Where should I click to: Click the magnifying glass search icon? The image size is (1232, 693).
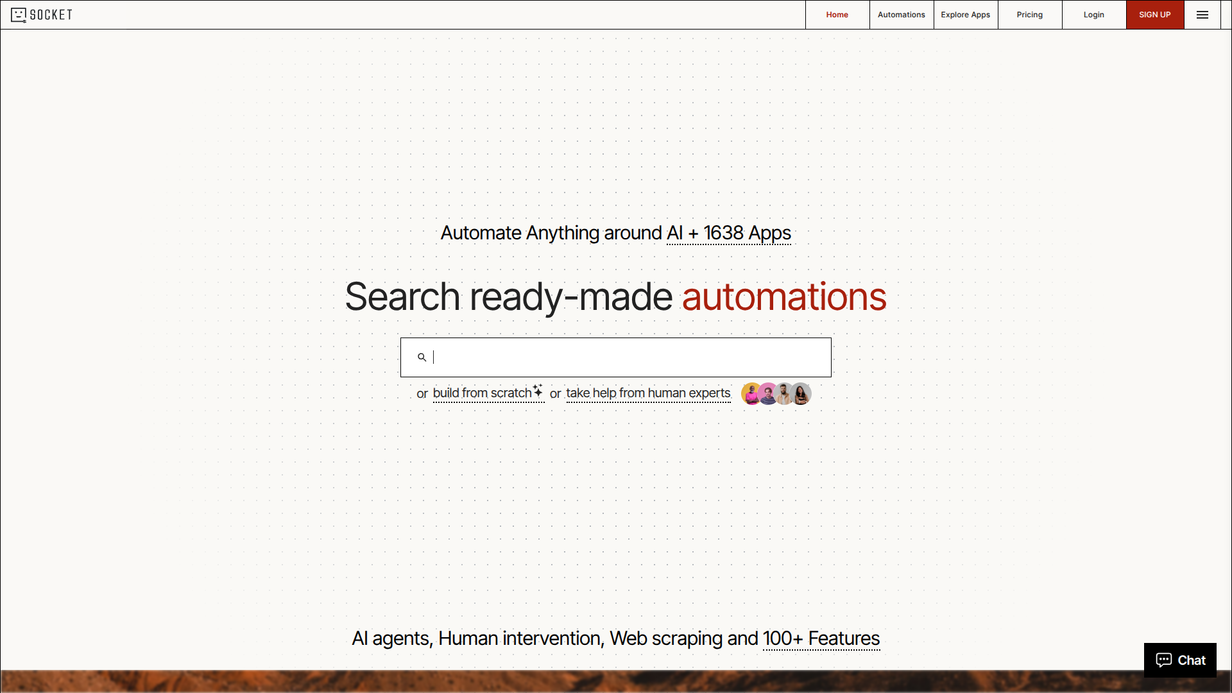[x=422, y=357]
